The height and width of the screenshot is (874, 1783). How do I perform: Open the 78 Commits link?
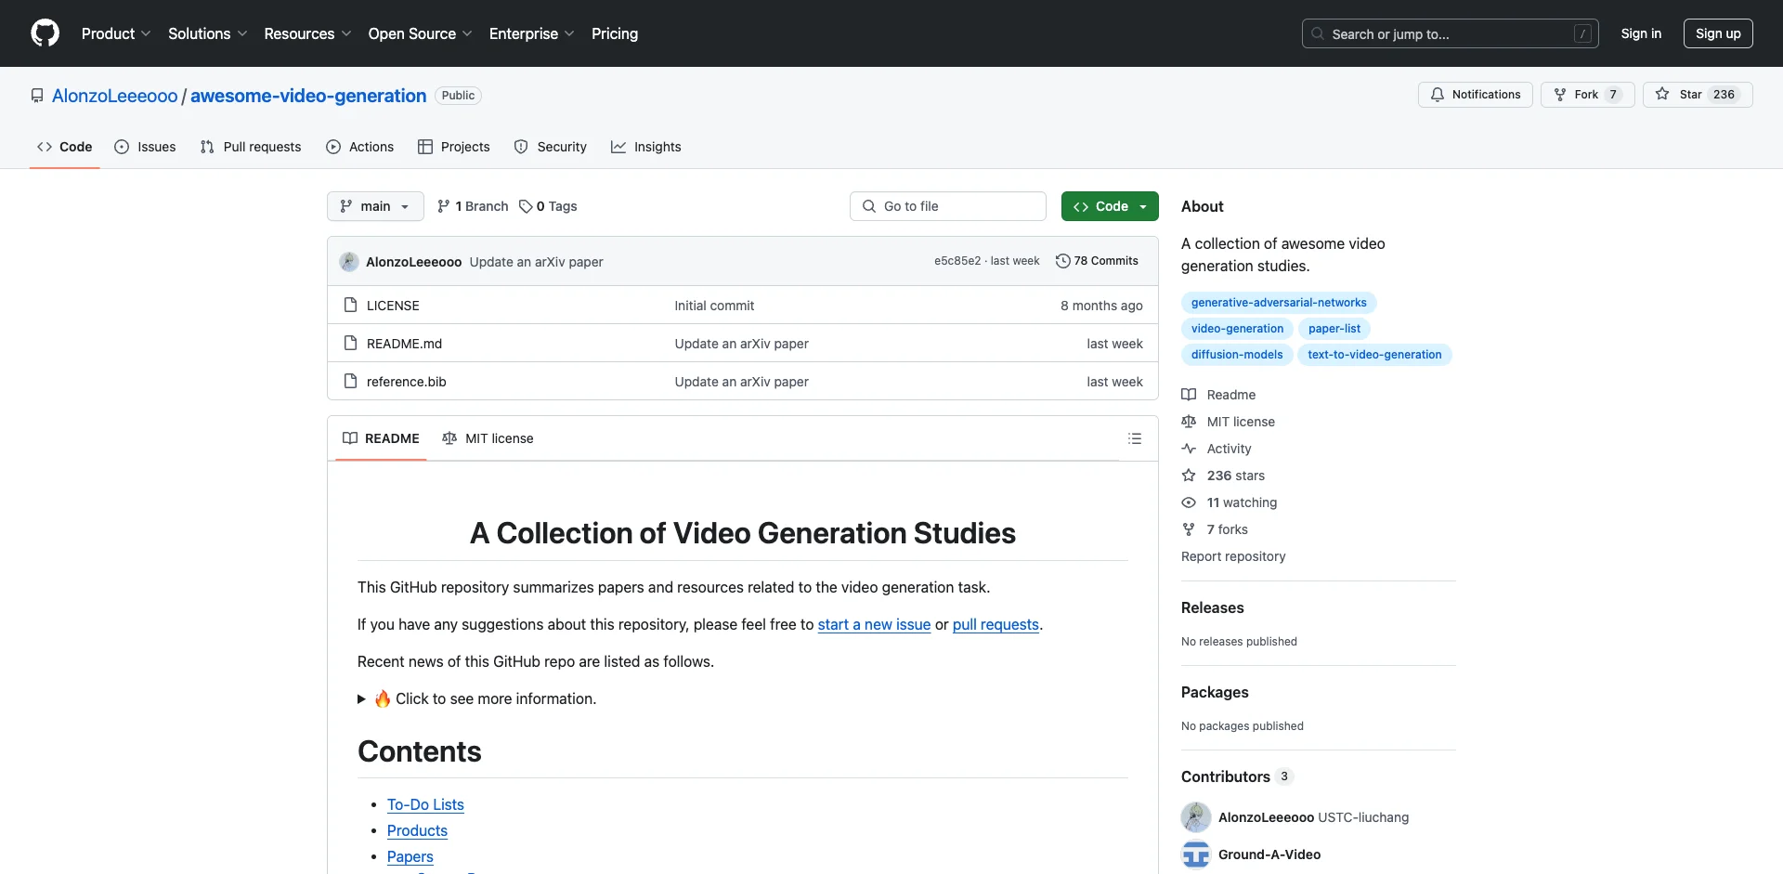[x=1097, y=261]
